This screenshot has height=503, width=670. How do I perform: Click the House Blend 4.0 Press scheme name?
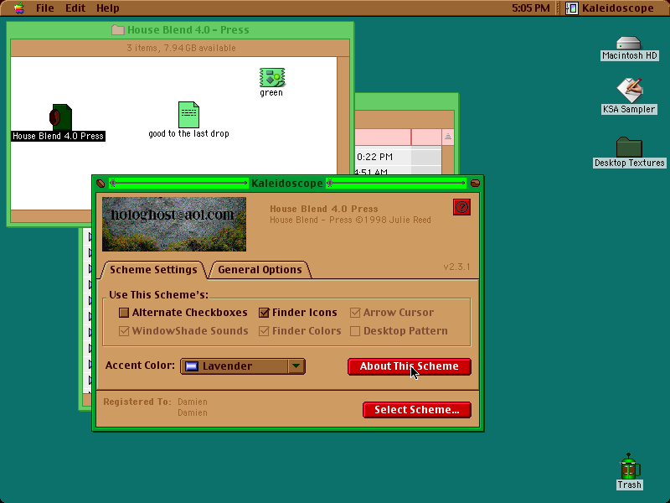(x=324, y=209)
